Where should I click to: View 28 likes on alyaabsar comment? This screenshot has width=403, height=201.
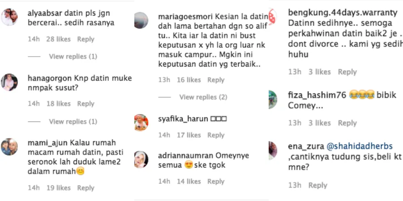coord(58,39)
